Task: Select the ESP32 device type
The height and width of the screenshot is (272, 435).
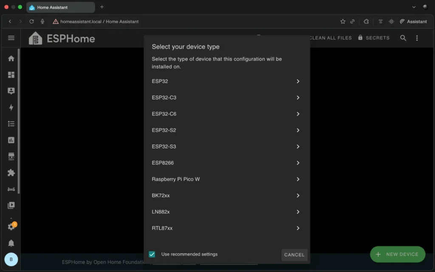Action: [227, 81]
